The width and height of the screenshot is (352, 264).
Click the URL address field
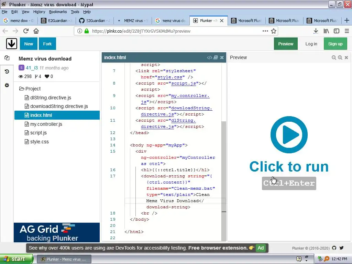tap(176, 31)
